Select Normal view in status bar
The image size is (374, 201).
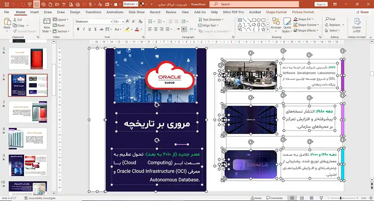point(292,198)
